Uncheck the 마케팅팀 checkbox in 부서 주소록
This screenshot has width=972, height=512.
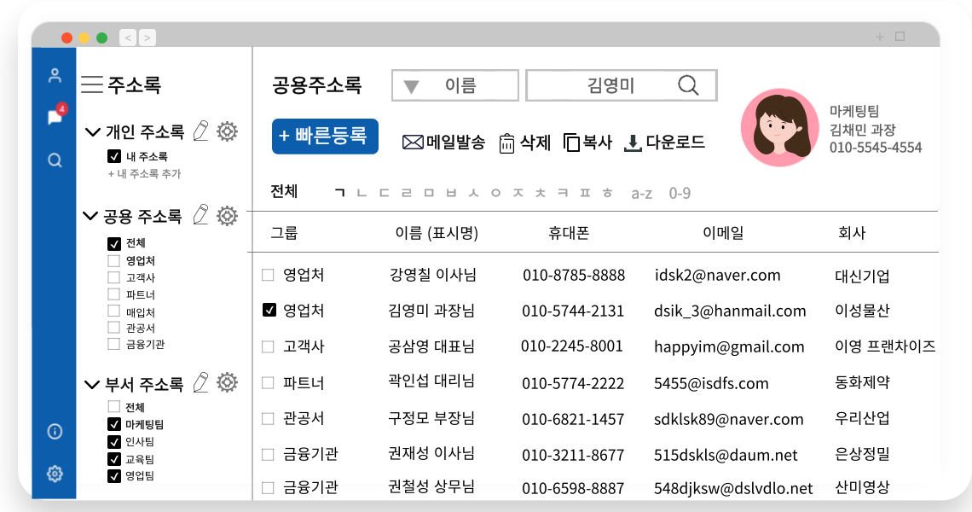[113, 424]
